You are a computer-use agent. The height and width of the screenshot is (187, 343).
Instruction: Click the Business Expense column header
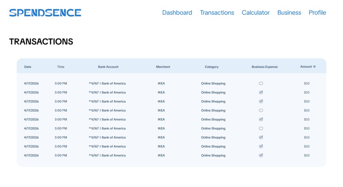pyautogui.click(x=264, y=67)
